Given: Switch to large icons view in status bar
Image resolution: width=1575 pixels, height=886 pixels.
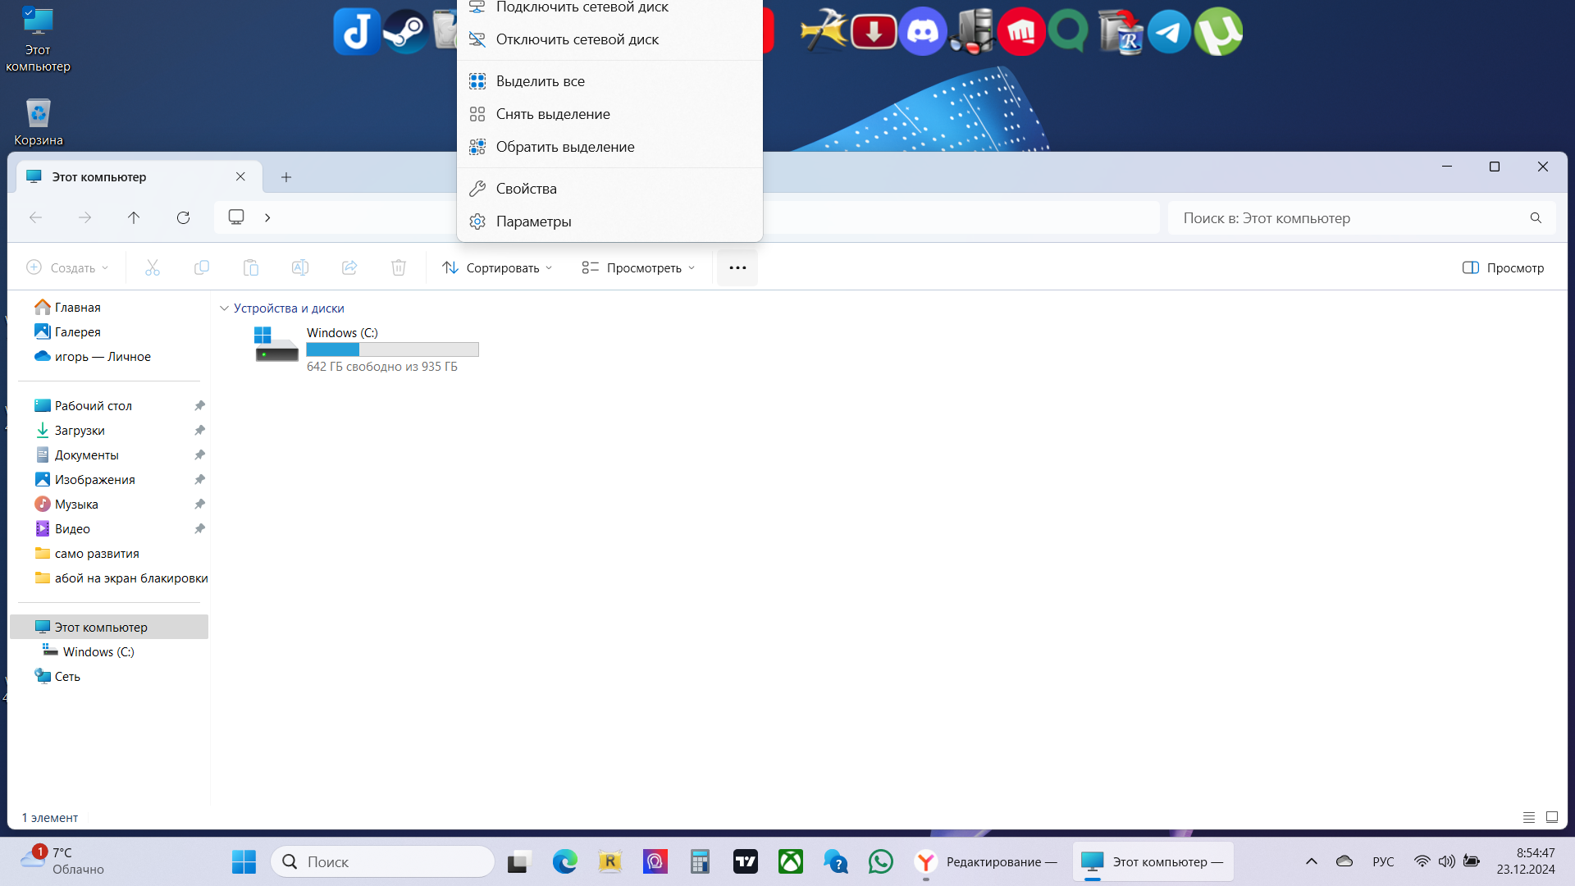Looking at the screenshot, I should coord(1552,817).
